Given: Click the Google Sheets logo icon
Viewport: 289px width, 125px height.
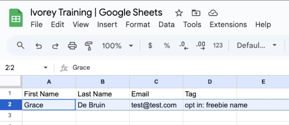Looking at the screenshot, I should (16, 18).
